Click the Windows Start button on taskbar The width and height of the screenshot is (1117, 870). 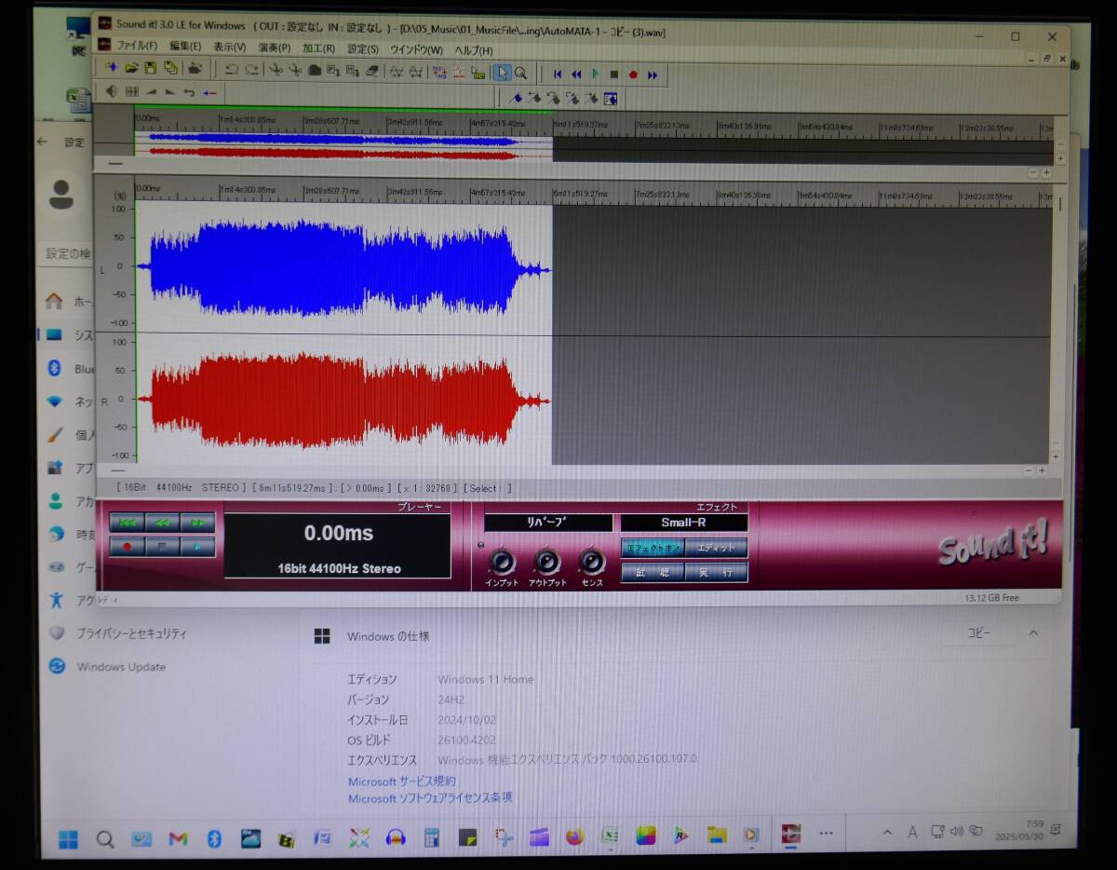click(69, 839)
